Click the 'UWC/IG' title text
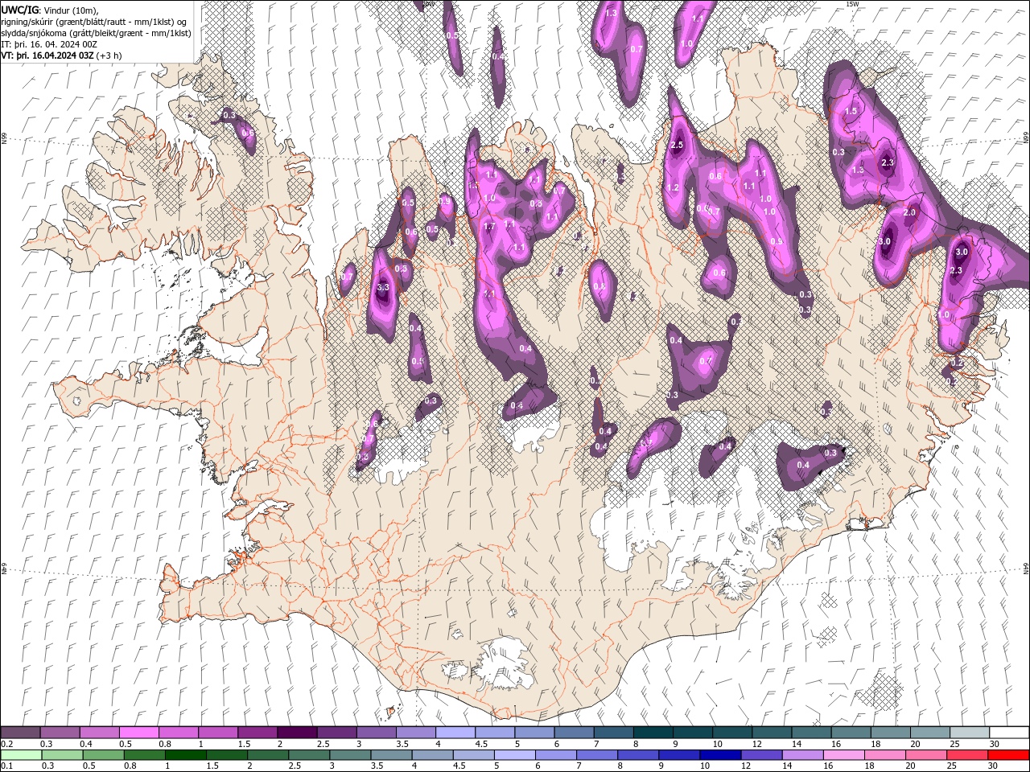 pyautogui.click(x=19, y=10)
